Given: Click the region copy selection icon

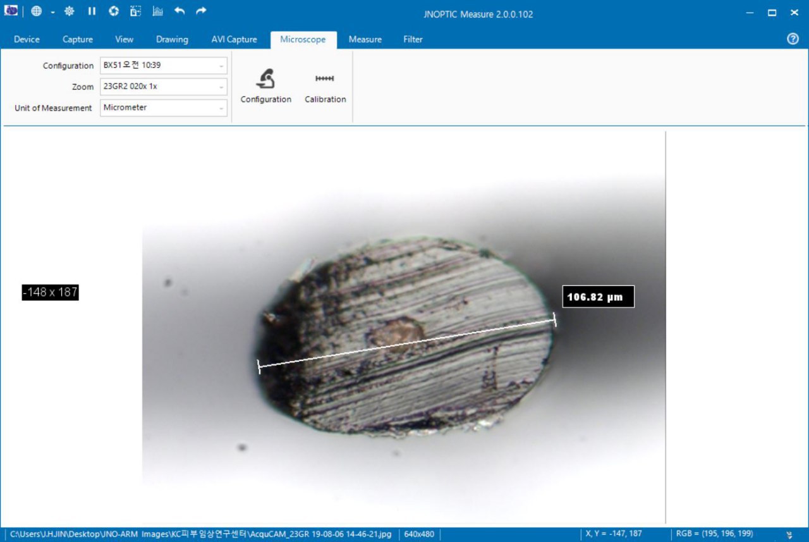Looking at the screenshot, I should [x=135, y=11].
